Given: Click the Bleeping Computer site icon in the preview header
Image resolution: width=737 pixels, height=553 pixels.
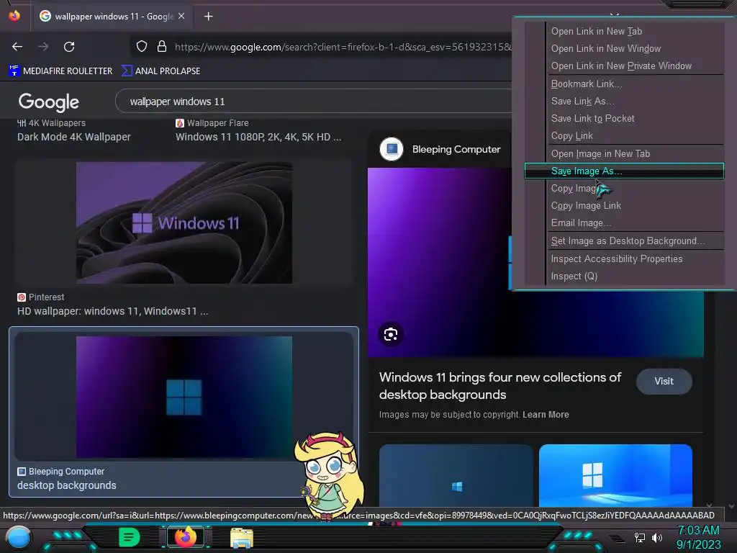Looking at the screenshot, I should [391, 149].
